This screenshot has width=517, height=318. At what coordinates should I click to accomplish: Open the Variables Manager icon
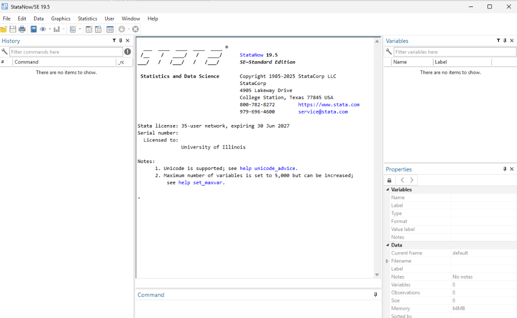tap(110, 29)
